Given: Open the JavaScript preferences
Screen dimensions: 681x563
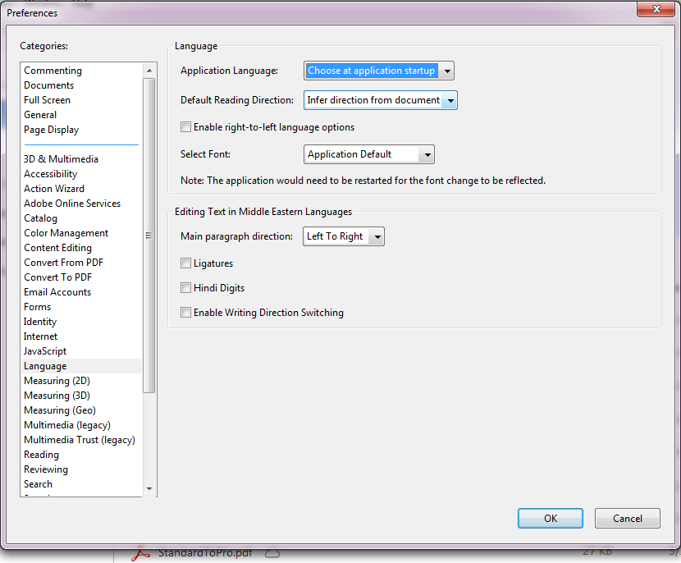Looking at the screenshot, I should click(45, 350).
